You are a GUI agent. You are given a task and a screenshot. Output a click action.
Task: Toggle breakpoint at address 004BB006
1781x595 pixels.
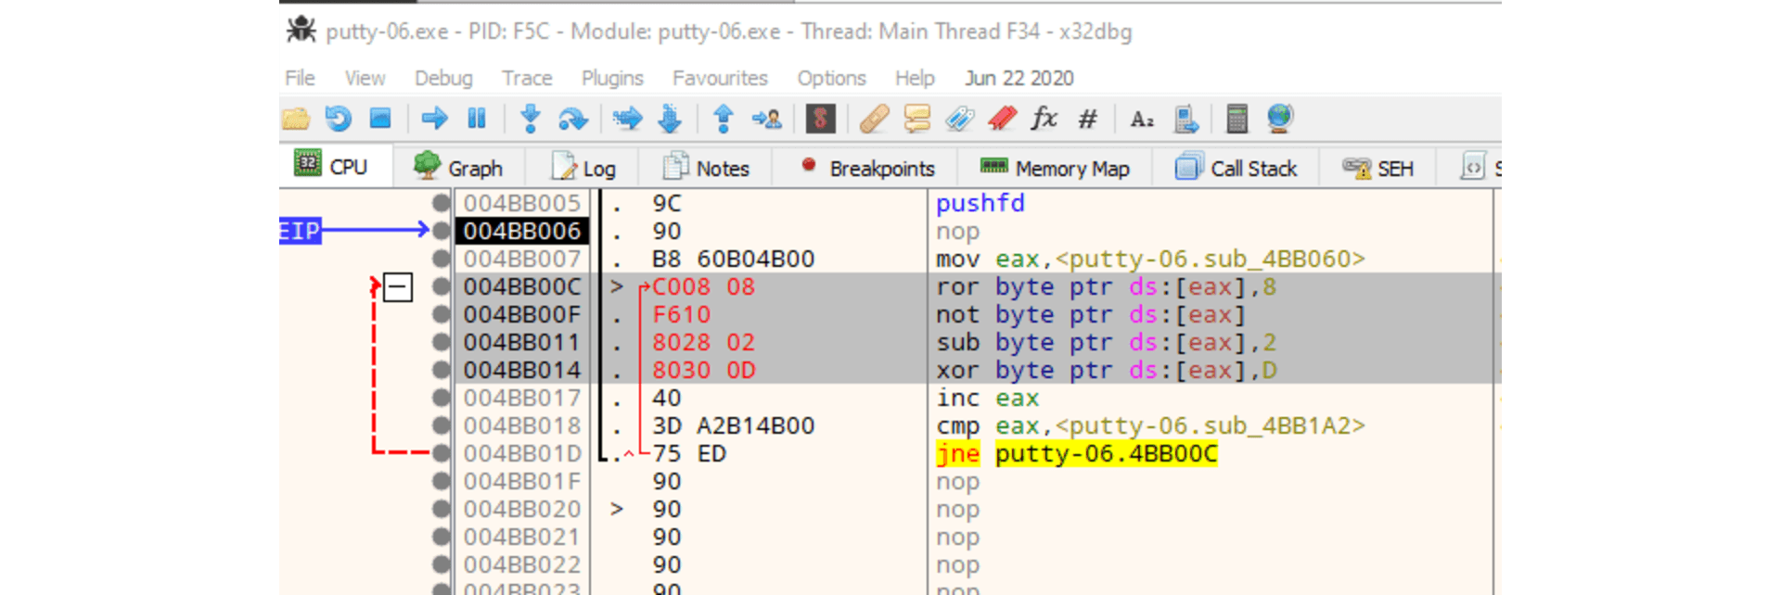(442, 231)
